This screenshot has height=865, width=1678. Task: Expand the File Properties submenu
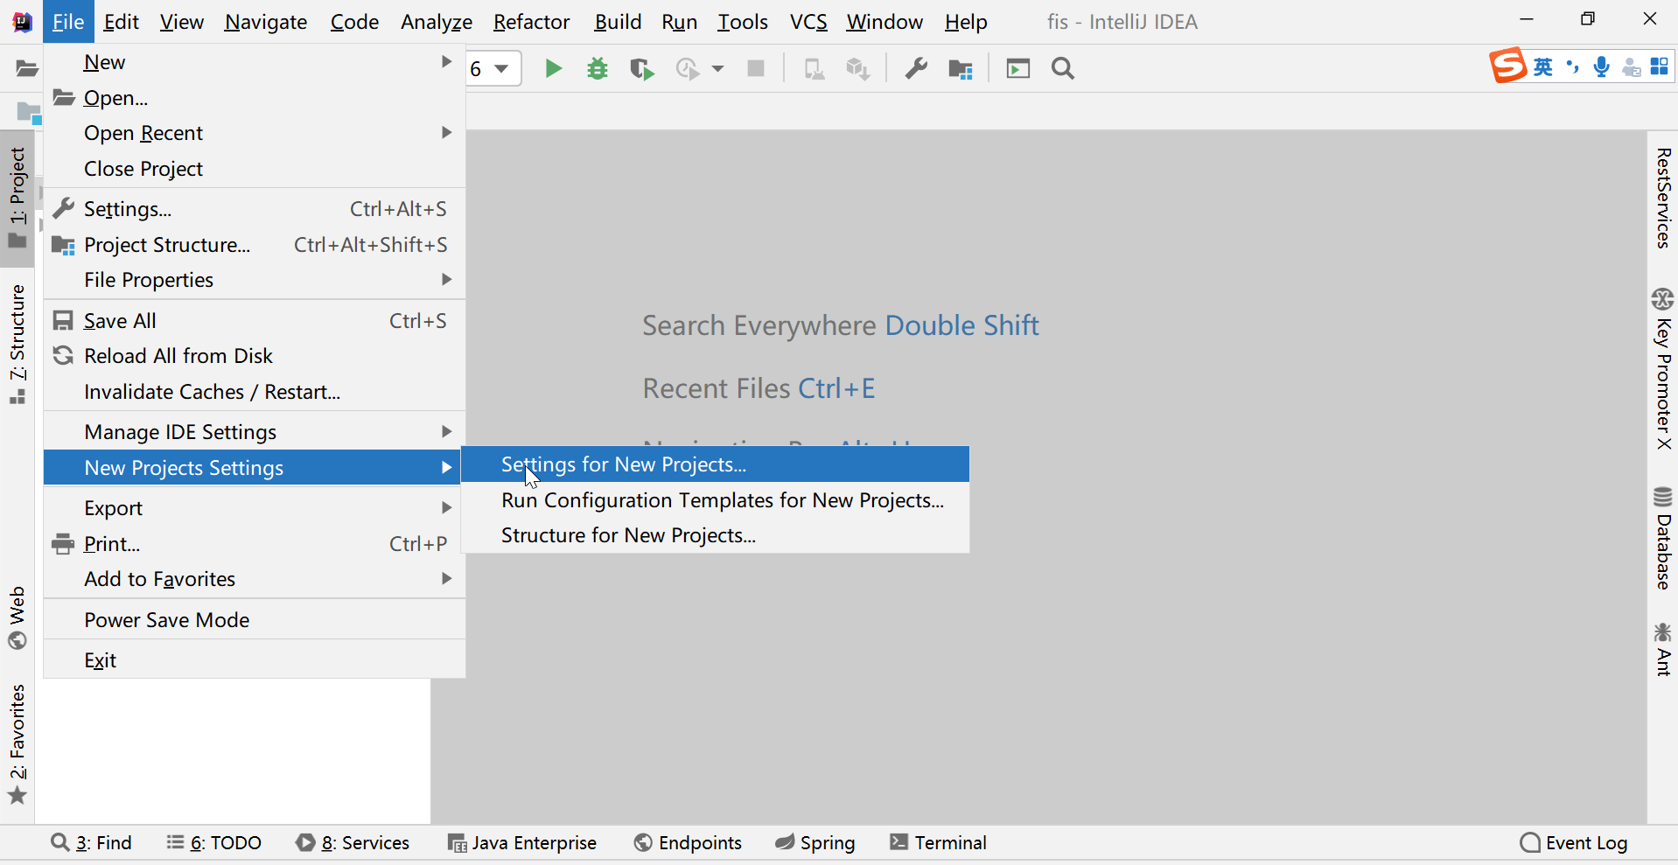pyautogui.click(x=254, y=280)
